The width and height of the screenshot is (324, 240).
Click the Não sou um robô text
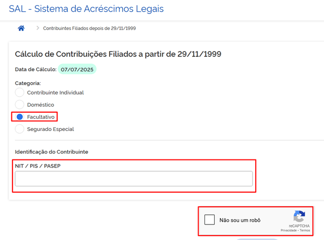(240, 220)
